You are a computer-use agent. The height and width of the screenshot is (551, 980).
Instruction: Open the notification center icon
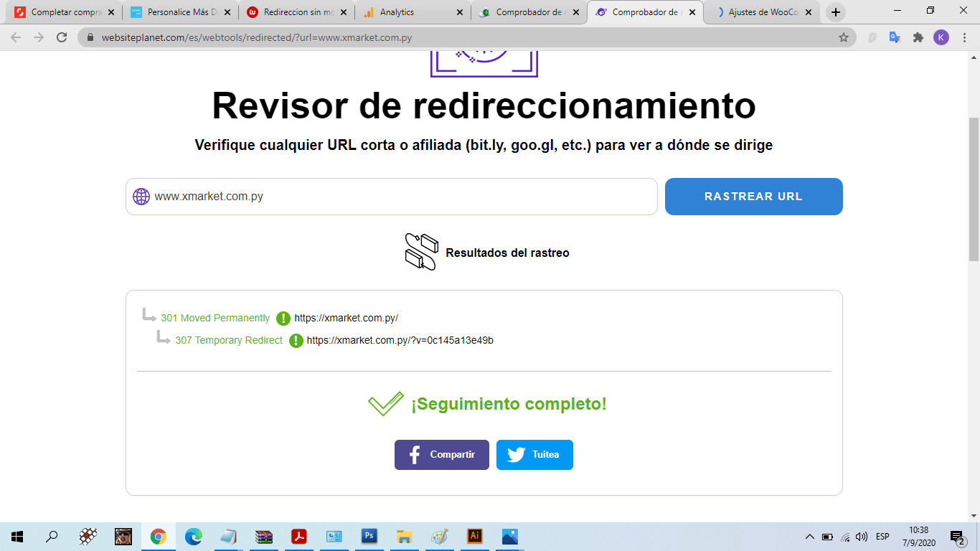click(x=957, y=537)
